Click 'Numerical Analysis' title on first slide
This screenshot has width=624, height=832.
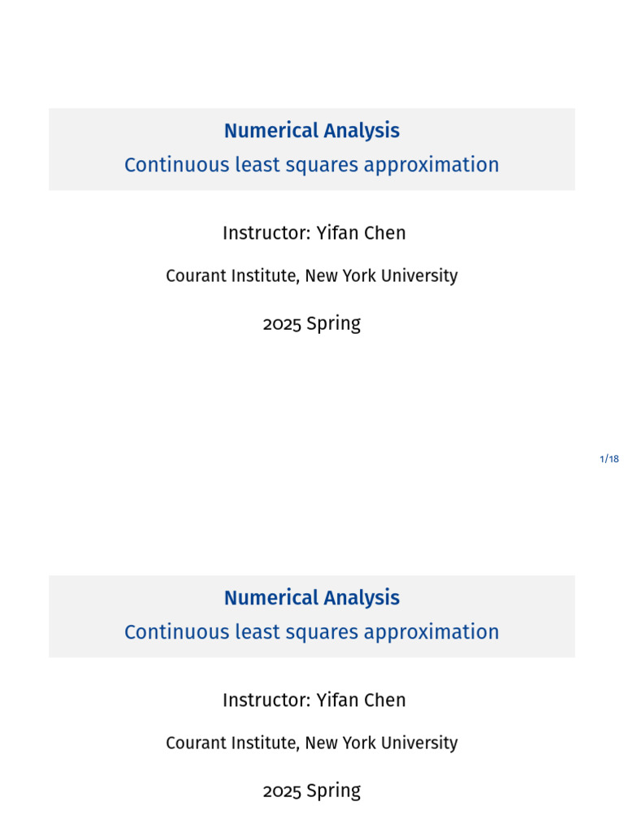312,131
